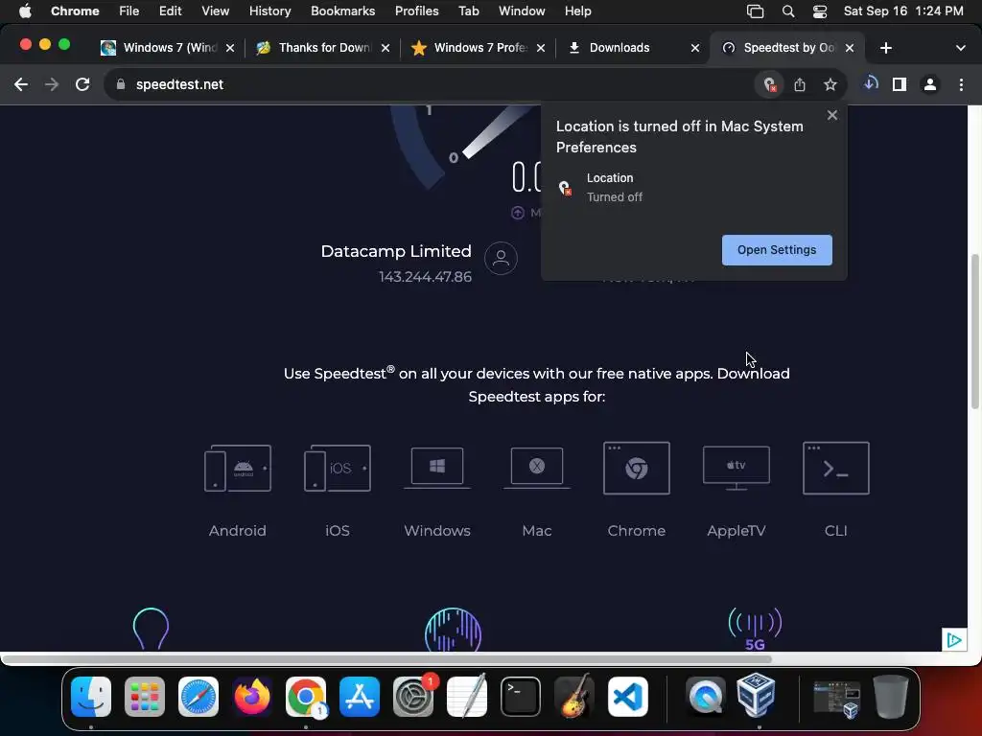Open Terminal from the Dock
Screen dimensions: 982x736
pos(521,697)
